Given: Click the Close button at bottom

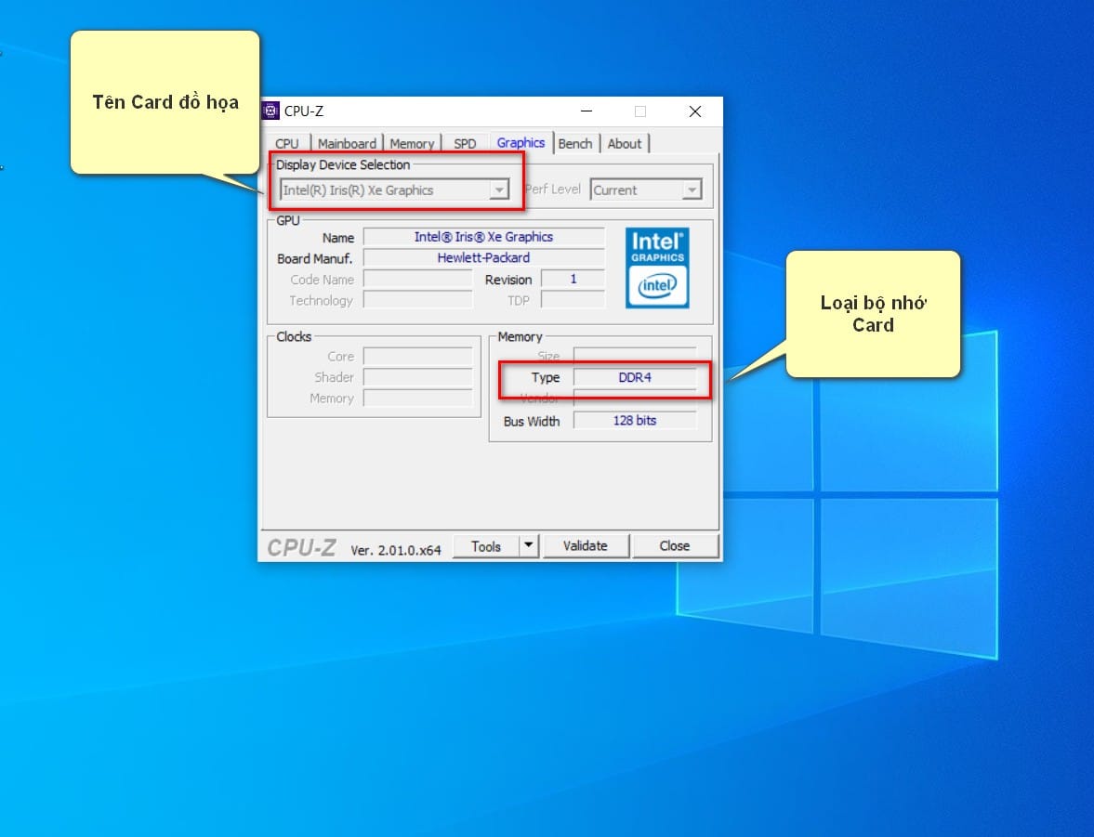Looking at the screenshot, I should click(675, 545).
